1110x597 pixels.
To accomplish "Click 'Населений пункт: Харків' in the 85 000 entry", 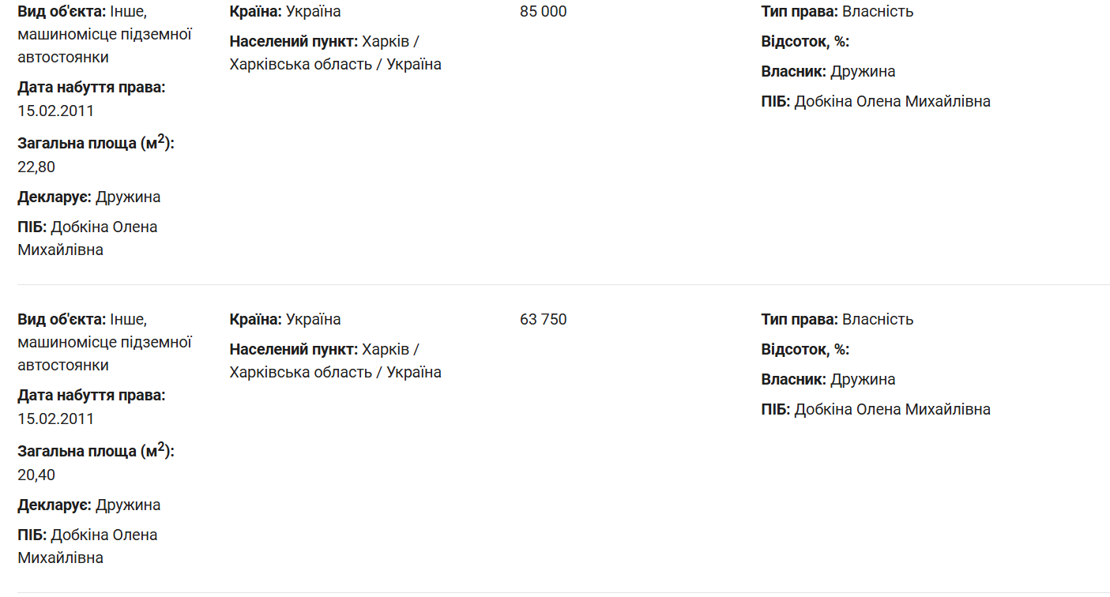I will pos(324,42).
